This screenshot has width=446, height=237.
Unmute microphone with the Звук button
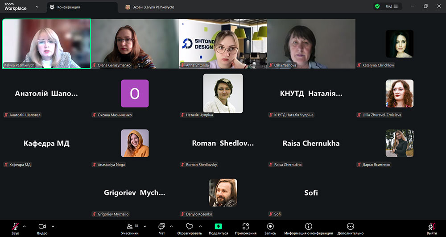pos(16,227)
